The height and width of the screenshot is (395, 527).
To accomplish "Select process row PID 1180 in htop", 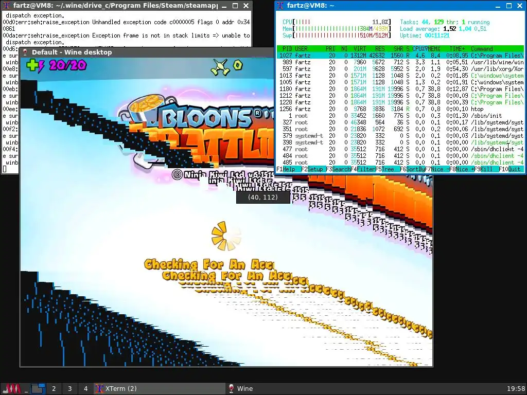I will point(400,89).
